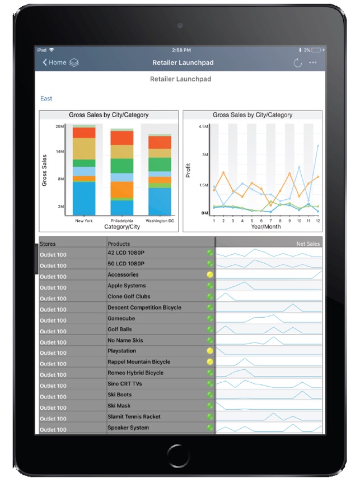This screenshot has height=481, width=360.
Task: Select the Clone Golf Clubs product
Action: 129,297
